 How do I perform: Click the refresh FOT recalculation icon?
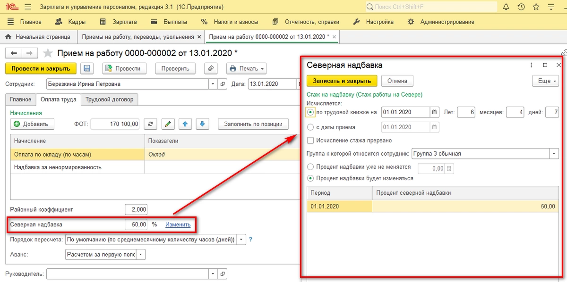150,124
